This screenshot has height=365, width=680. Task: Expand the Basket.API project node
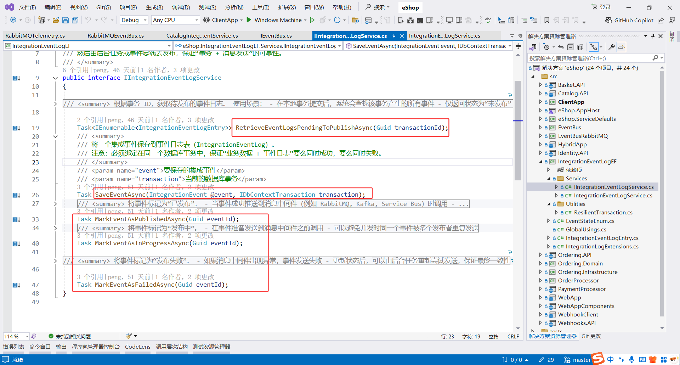pyautogui.click(x=540, y=85)
